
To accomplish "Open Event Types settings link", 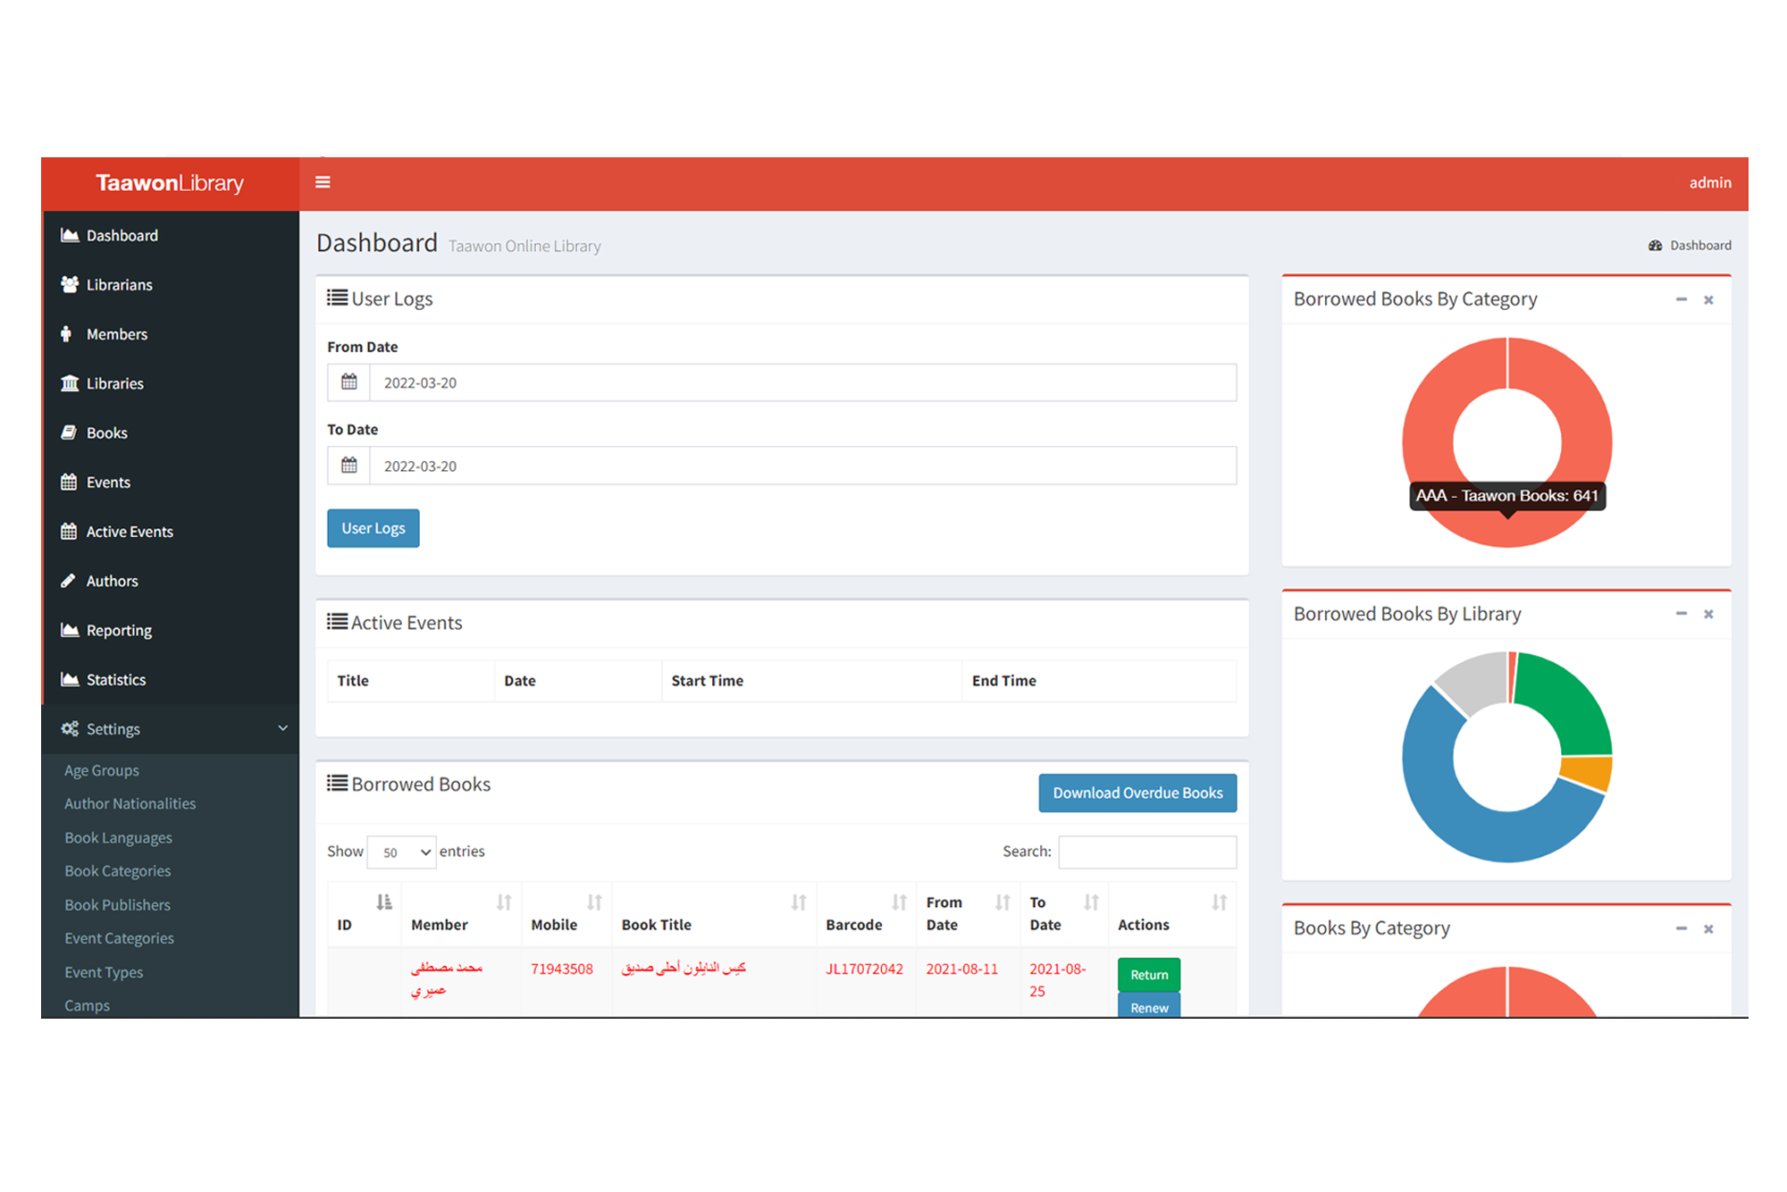I will [x=104, y=972].
